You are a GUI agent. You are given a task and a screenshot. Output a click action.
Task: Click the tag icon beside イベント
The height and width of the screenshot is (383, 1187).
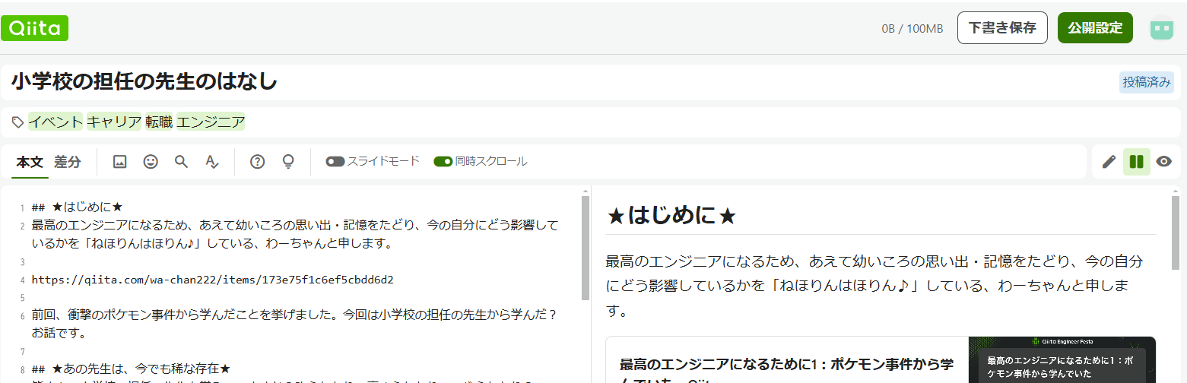[17, 122]
